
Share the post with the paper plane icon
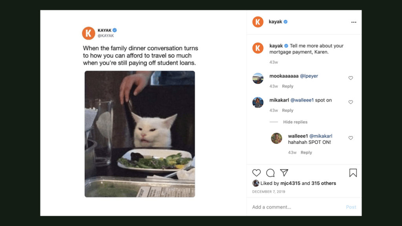pyautogui.click(x=284, y=173)
